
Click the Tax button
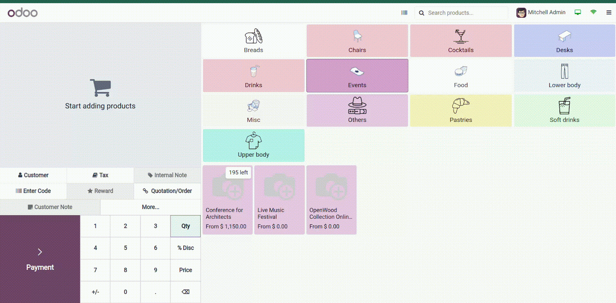coord(100,175)
